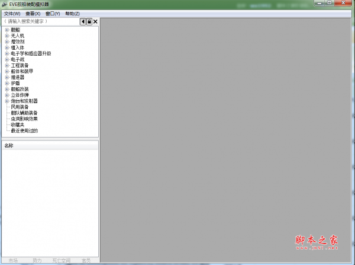The height and width of the screenshot is (265, 355).
Task: Toggle the lock icon beside search
Action: [89, 21]
